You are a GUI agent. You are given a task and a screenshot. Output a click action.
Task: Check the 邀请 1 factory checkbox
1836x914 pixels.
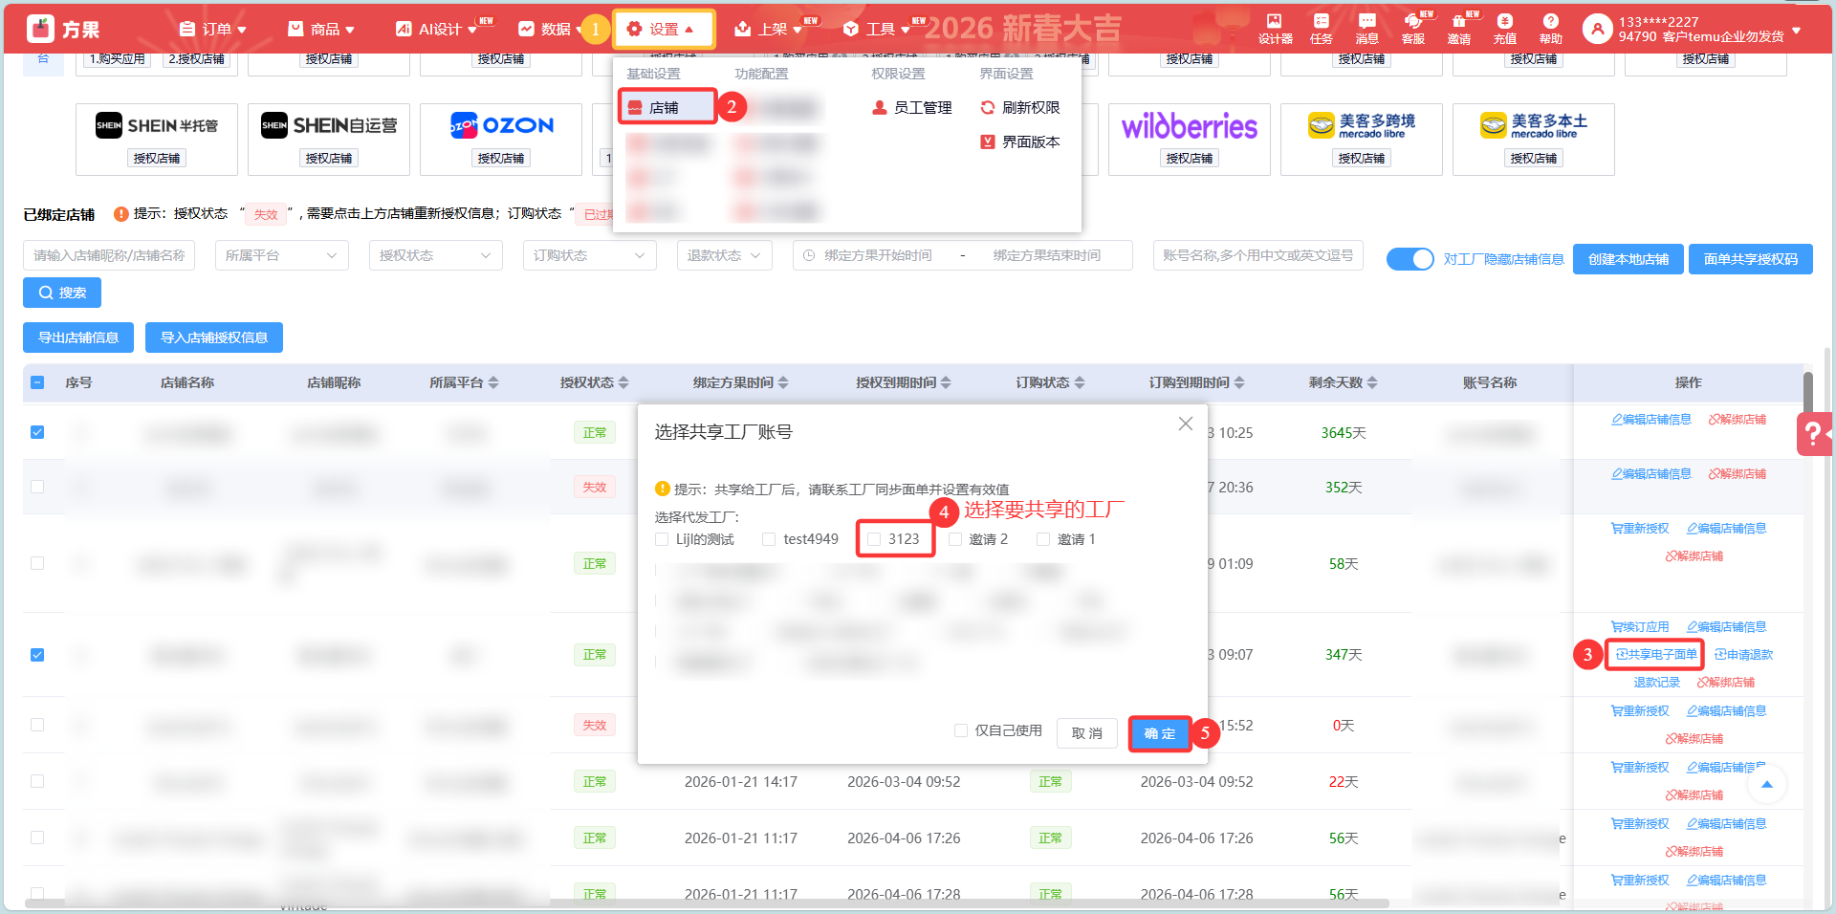[1043, 539]
